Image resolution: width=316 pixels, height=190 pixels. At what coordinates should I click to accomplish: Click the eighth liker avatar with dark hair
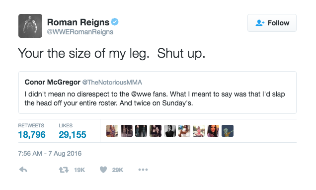[x=213, y=131]
